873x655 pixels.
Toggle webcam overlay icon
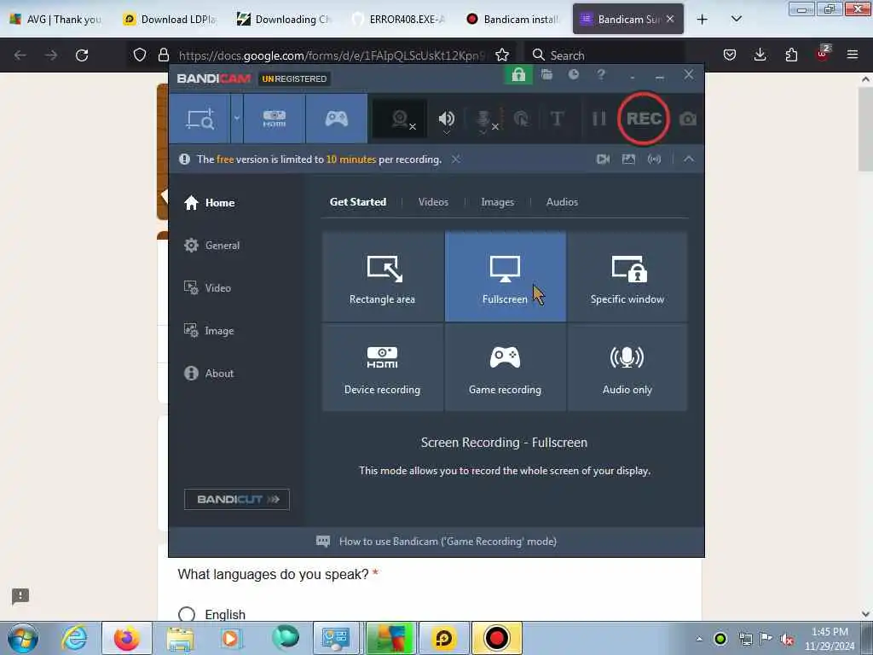click(400, 119)
